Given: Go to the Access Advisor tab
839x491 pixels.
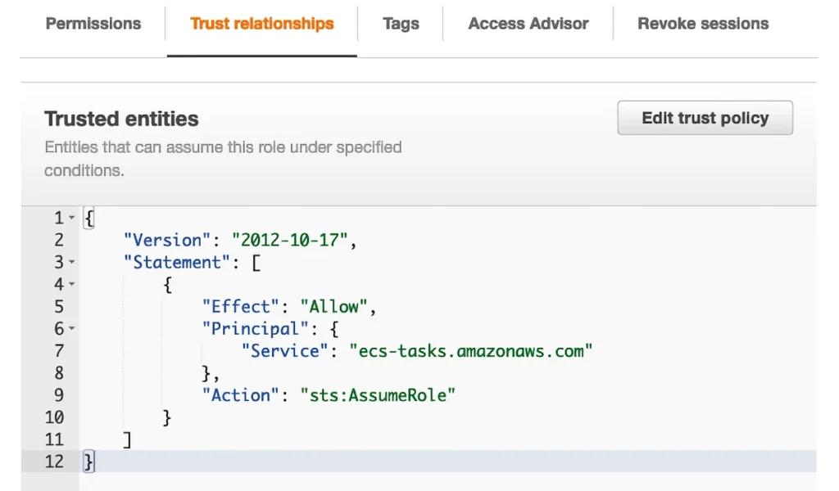Looking at the screenshot, I should 528,24.
